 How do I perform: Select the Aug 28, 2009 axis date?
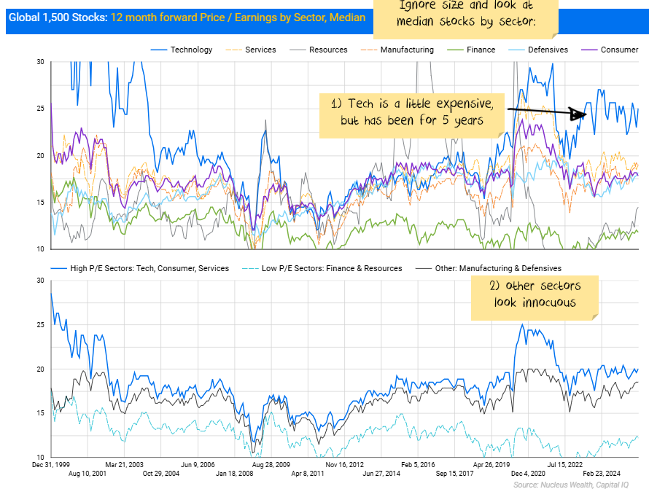[271, 463]
